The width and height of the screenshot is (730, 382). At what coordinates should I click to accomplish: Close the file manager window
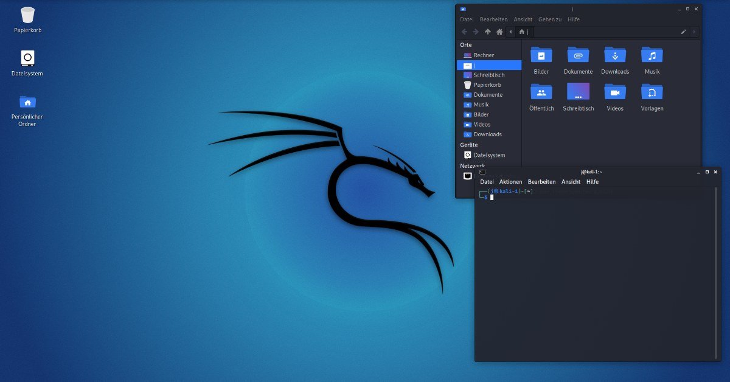pyautogui.click(x=697, y=9)
